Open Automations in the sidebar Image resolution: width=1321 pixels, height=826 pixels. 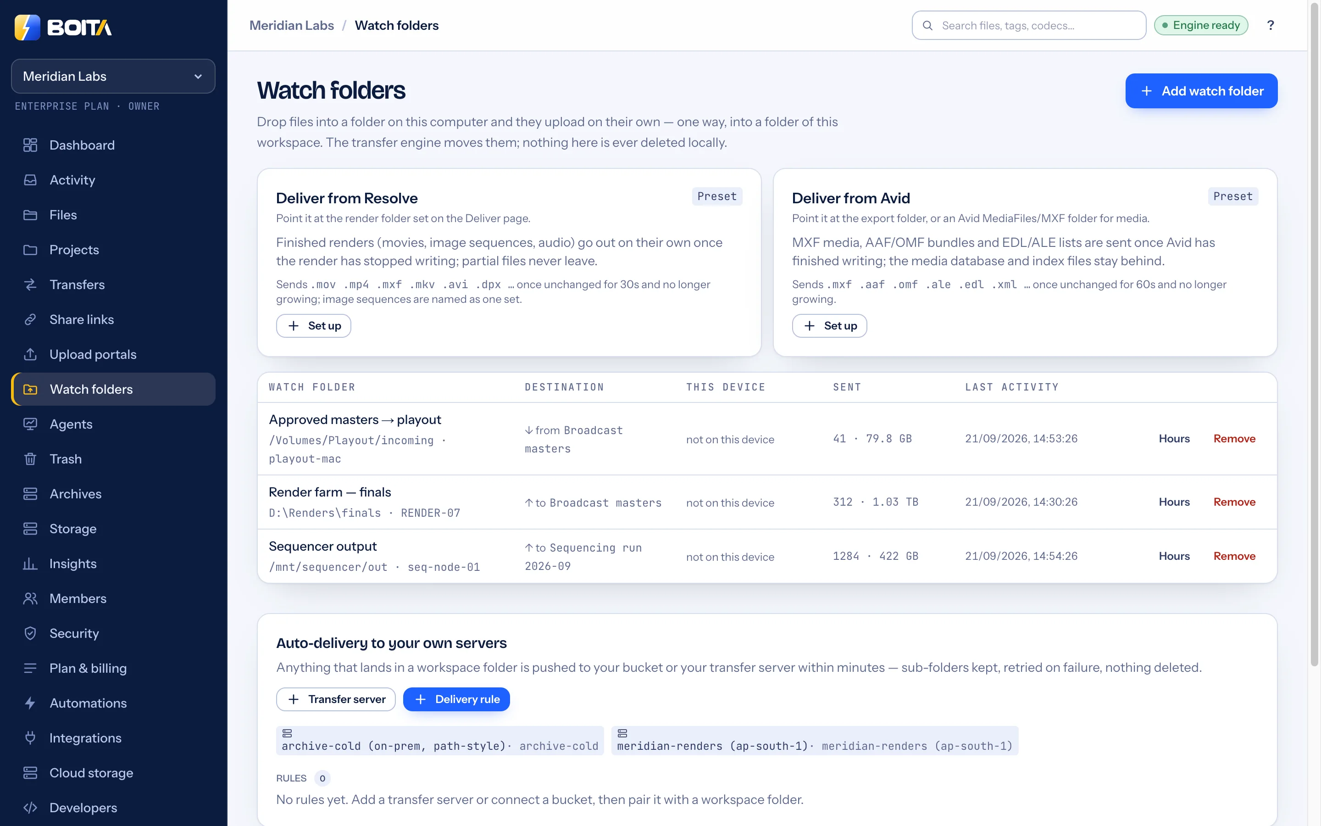click(x=113, y=703)
